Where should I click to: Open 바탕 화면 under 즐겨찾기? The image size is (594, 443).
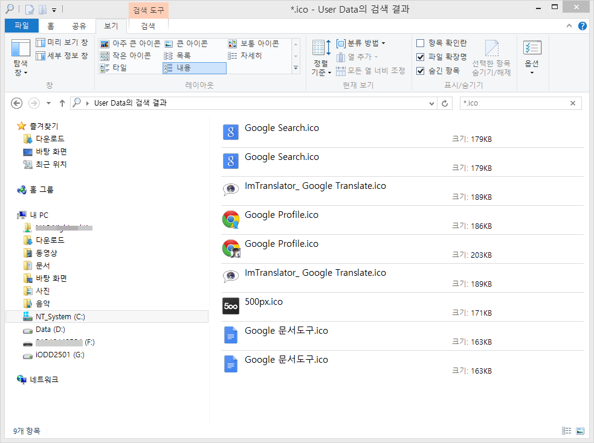(45, 151)
